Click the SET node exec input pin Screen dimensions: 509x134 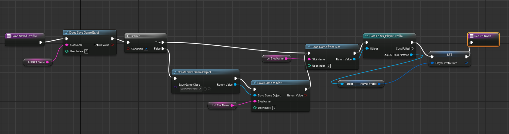[x=432, y=57]
